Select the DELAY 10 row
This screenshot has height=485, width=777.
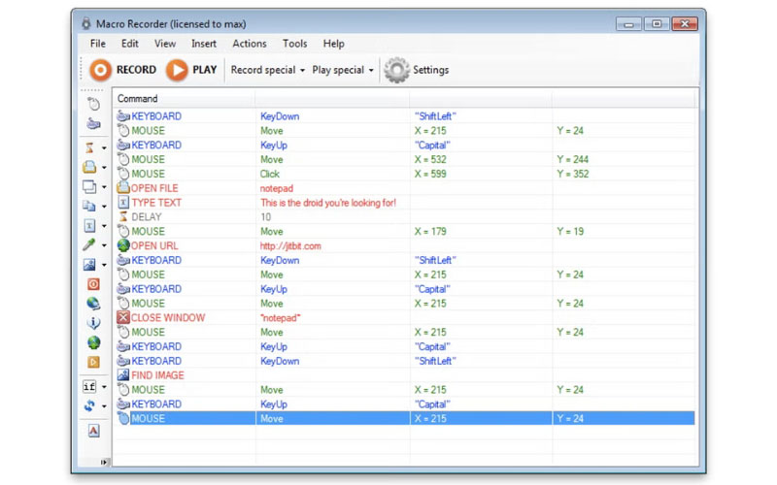(x=404, y=216)
